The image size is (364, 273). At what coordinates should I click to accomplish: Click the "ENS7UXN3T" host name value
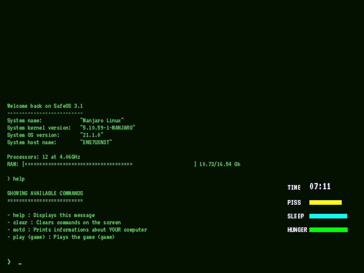[96, 142]
